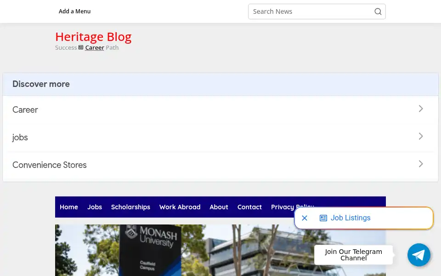The image size is (441, 276).
Task: Open the Home menu item
Action: coord(68,207)
